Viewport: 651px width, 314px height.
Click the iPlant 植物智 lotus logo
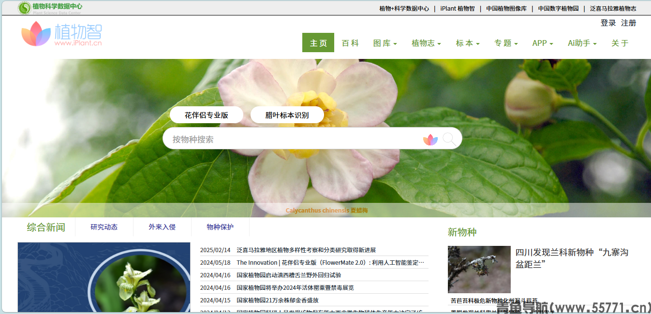pyautogui.click(x=61, y=34)
